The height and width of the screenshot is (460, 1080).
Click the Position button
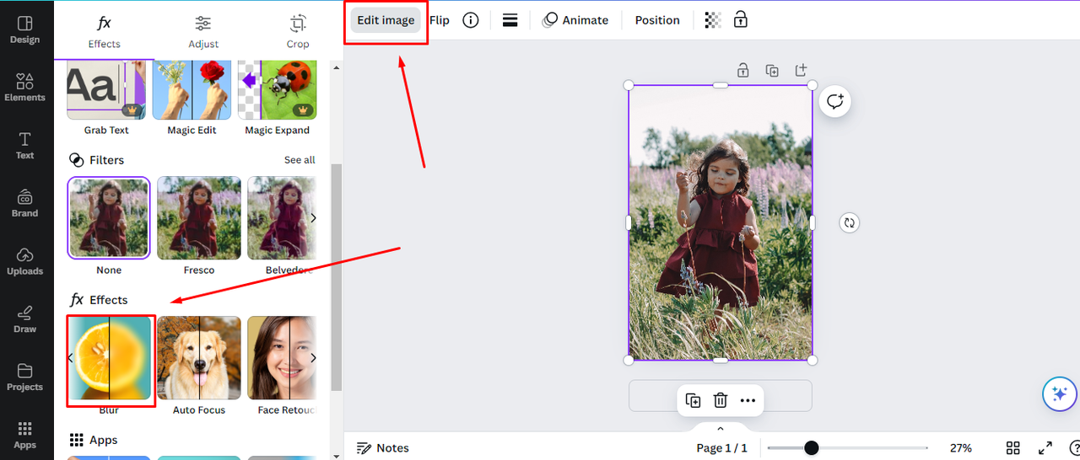[x=657, y=20]
